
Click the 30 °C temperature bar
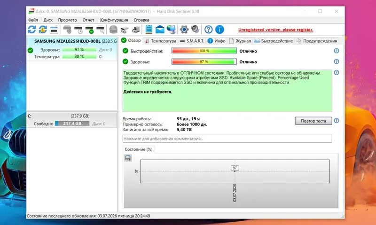point(79,56)
